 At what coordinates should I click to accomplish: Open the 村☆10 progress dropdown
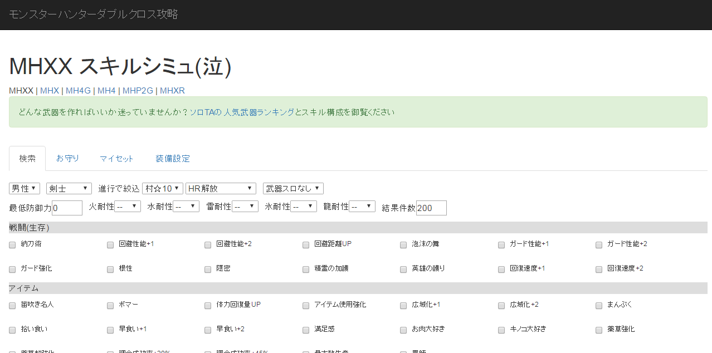point(163,189)
